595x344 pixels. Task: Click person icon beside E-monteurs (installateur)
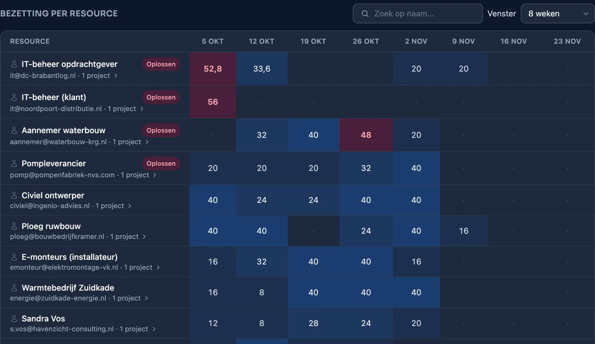pyautogui.click(x=14, y=257)
